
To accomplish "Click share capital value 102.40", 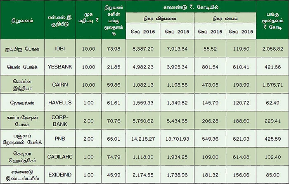I will click(272, 157).
